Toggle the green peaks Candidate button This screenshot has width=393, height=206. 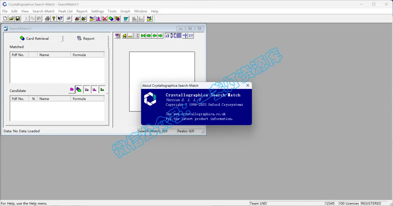click(x=102, y=89)
